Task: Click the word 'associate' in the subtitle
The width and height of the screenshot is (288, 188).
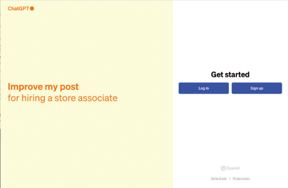Action: 98,98
